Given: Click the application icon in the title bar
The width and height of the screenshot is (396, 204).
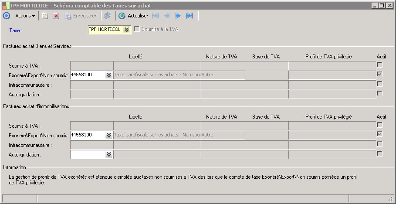Looking at the screenshot, I should tap(6, 5).
